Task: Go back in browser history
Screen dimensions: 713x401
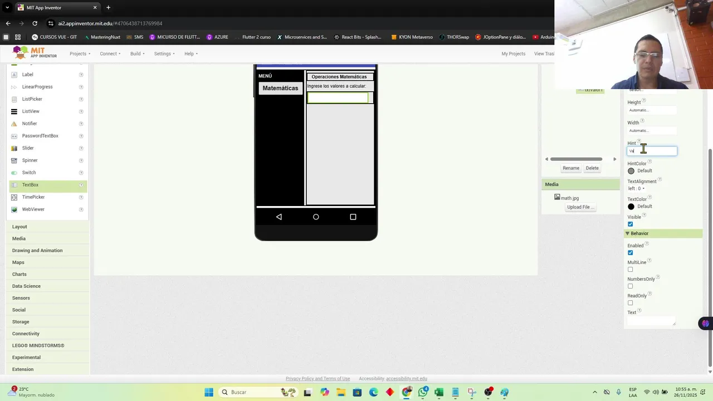Action: [8, 23]
